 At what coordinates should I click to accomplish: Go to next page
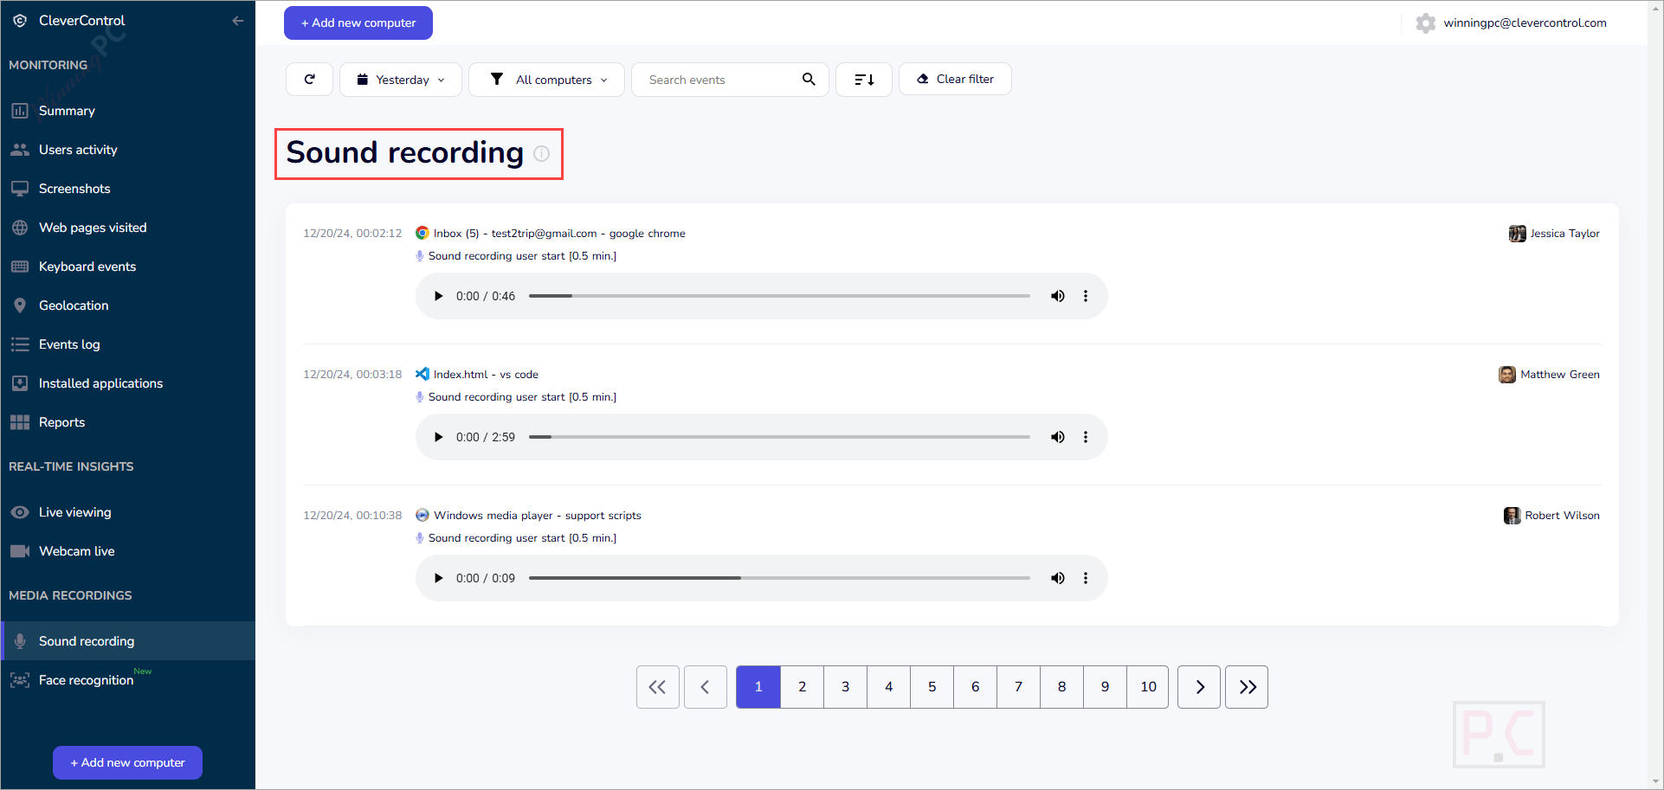1199,687
